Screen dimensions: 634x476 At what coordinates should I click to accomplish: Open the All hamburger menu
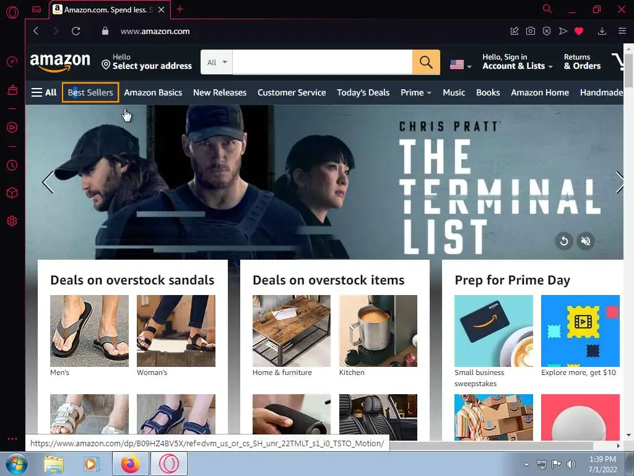pyautogui.click(x=44, y=93)
